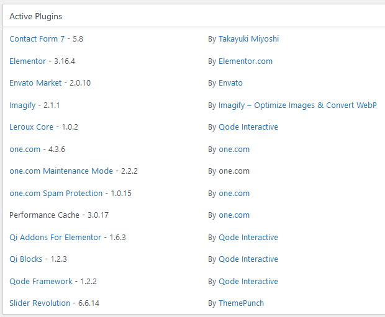Select the Imagify plugin name link
This screenshot has width=385, height=317.
(x=22, y=105)
